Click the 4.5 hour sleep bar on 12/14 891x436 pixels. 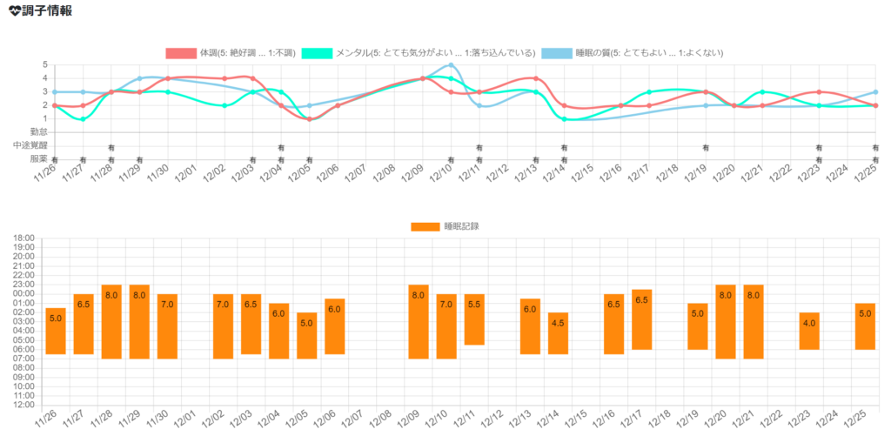[x=558, y=333]
